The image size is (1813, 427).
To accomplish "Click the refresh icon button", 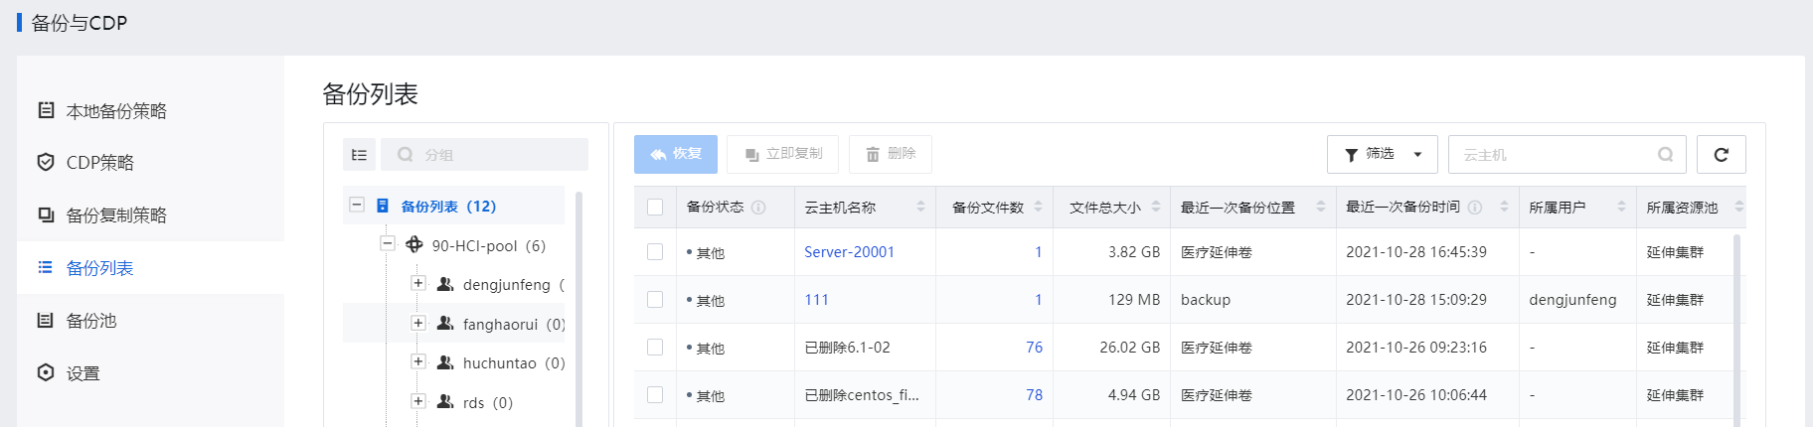I will pyautogui.click(x=1721, y=155).
